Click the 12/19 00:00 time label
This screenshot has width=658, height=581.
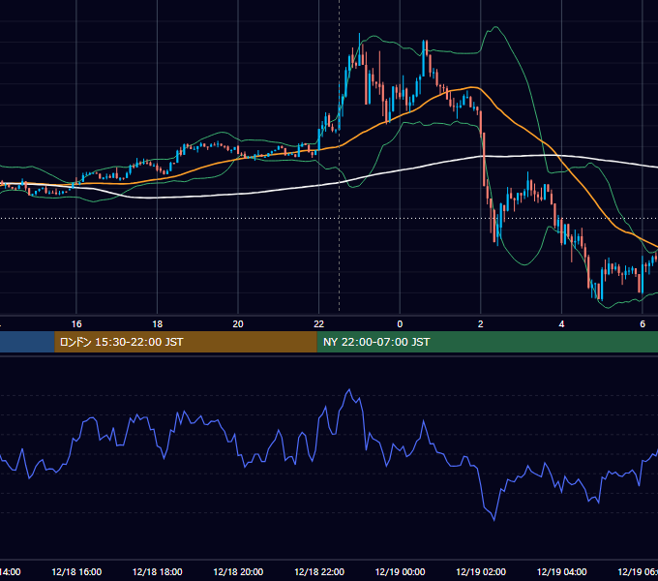[x=400, y=571]
